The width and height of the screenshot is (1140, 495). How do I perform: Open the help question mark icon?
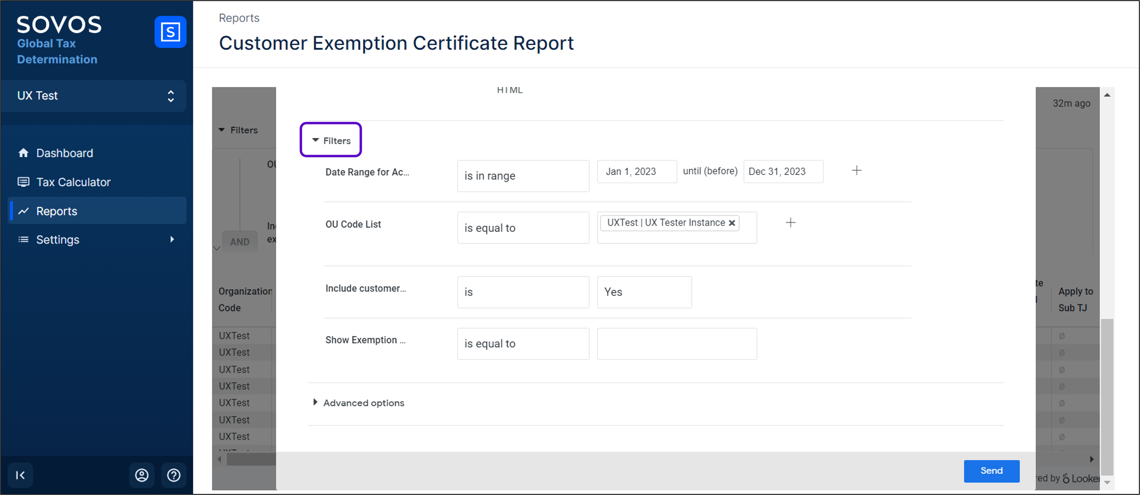point(174,475)
